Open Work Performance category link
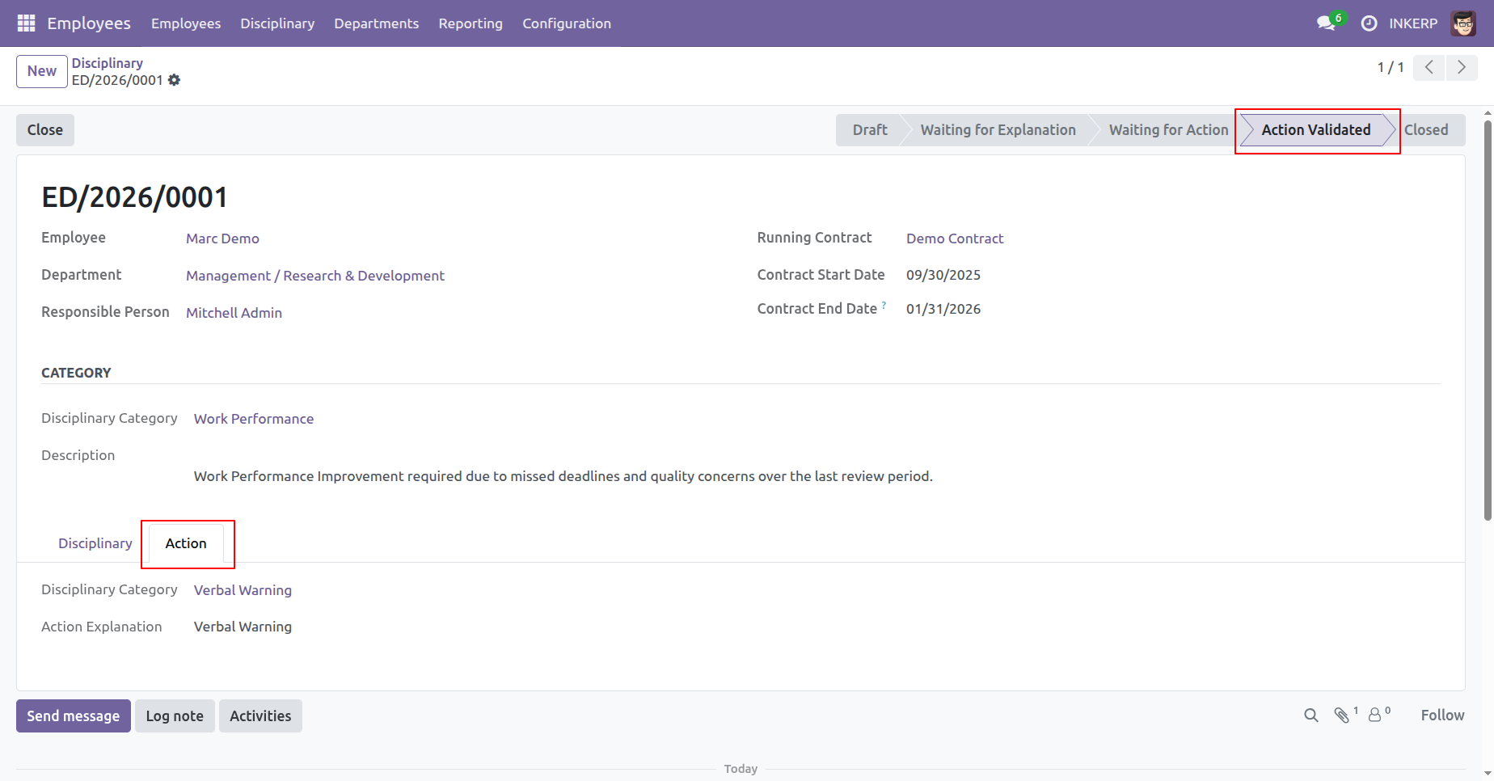The width and height of the screenshot is (1494, 781). pos(254,419)
